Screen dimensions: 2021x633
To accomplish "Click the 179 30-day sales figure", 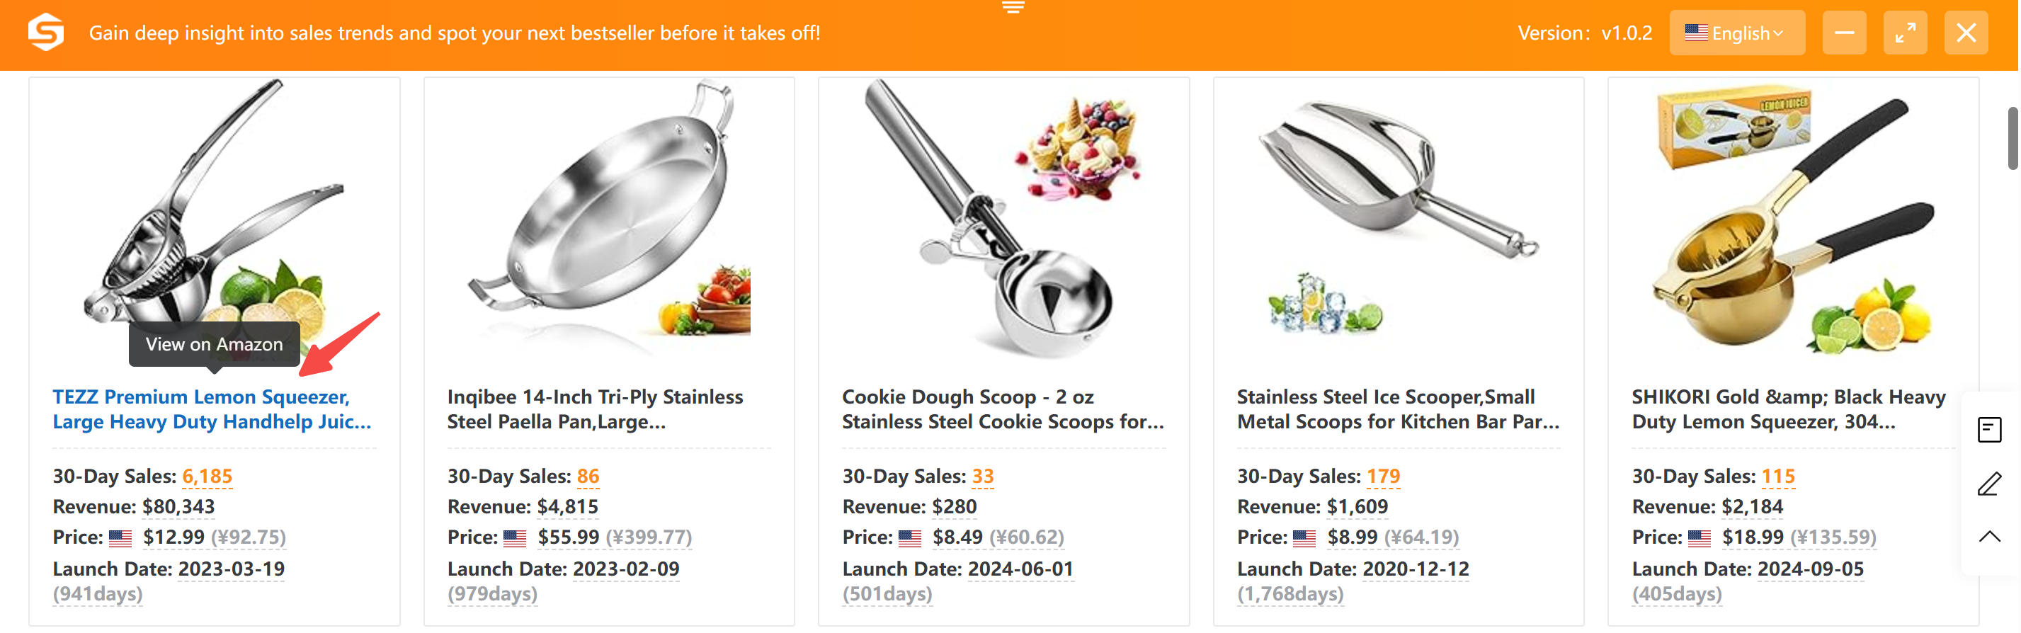I will (1382, 476).
